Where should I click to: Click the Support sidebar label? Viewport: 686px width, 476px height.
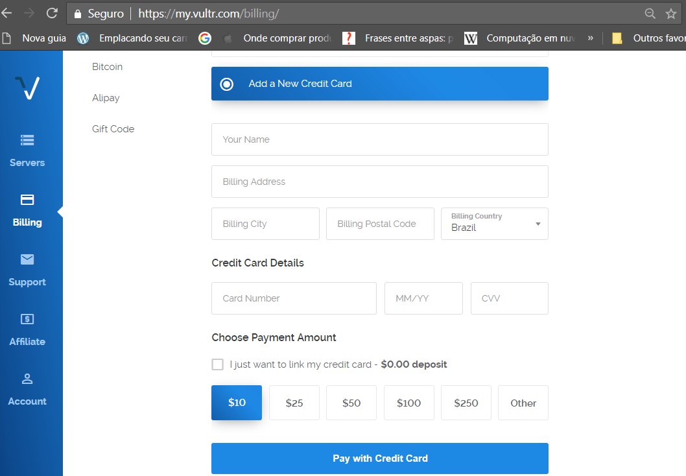click(x=27, y=282)
